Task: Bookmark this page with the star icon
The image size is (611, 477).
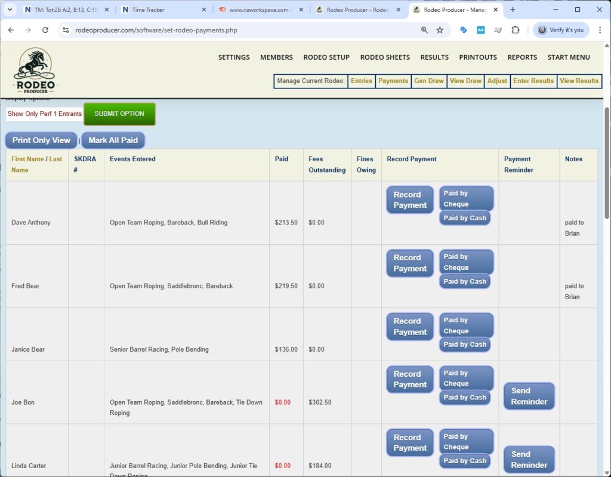Action: point(439,30)
